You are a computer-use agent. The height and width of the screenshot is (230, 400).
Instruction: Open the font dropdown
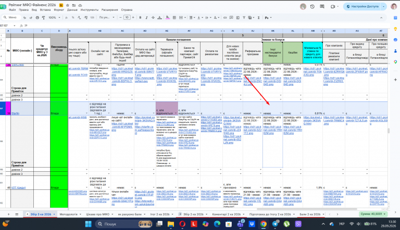coord(107,18)
